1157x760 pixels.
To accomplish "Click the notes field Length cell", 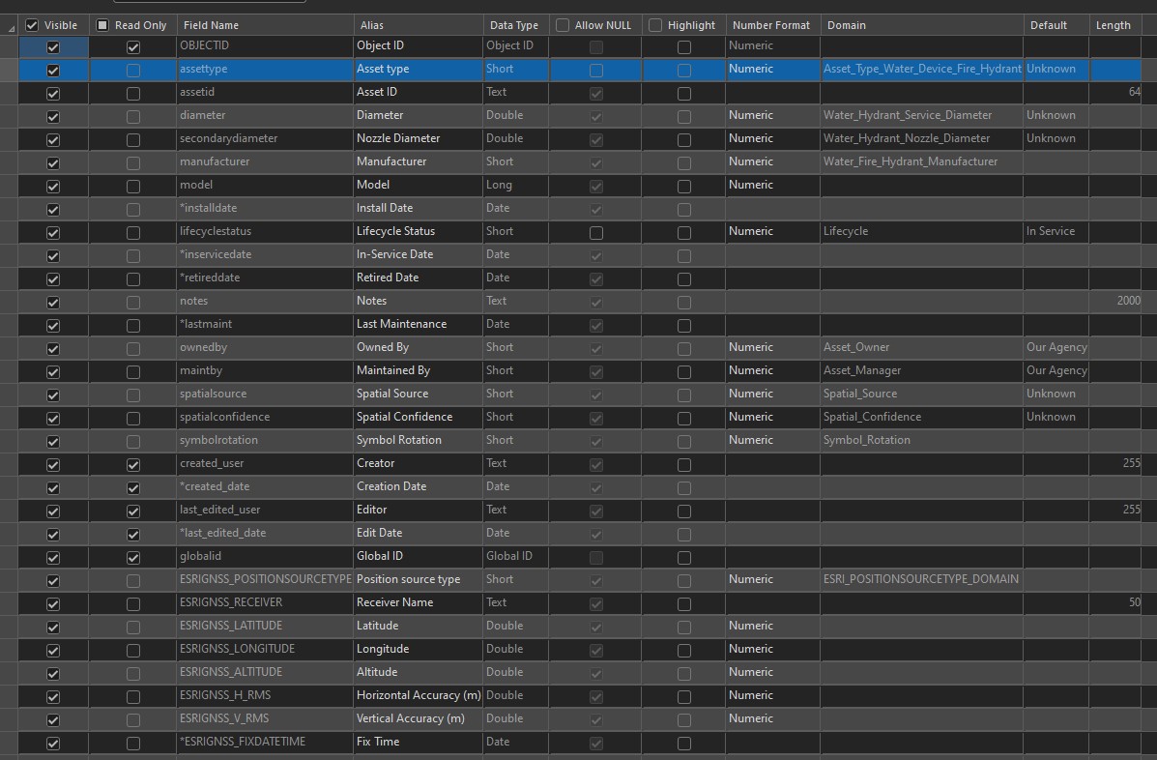I will 1114,301.
